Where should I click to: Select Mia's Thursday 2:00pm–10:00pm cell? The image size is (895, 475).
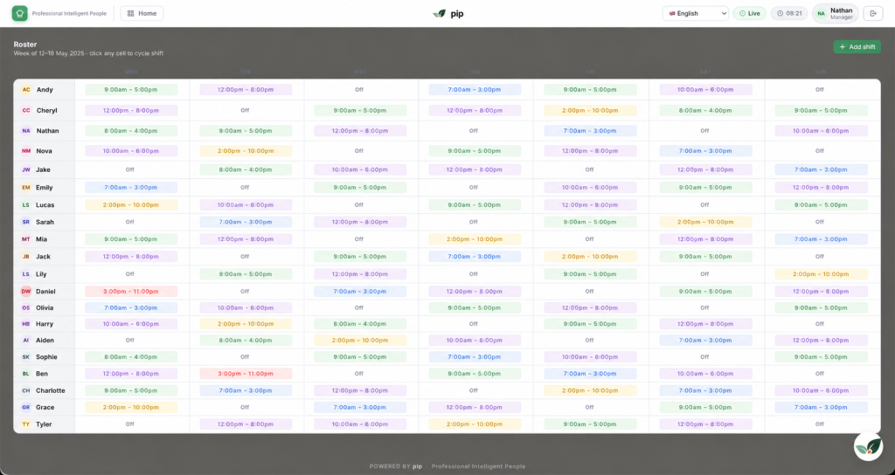[475, 239]
